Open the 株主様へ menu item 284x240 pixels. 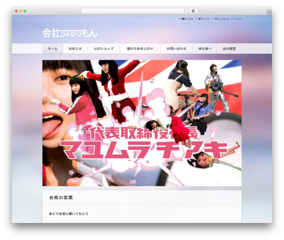205,49
